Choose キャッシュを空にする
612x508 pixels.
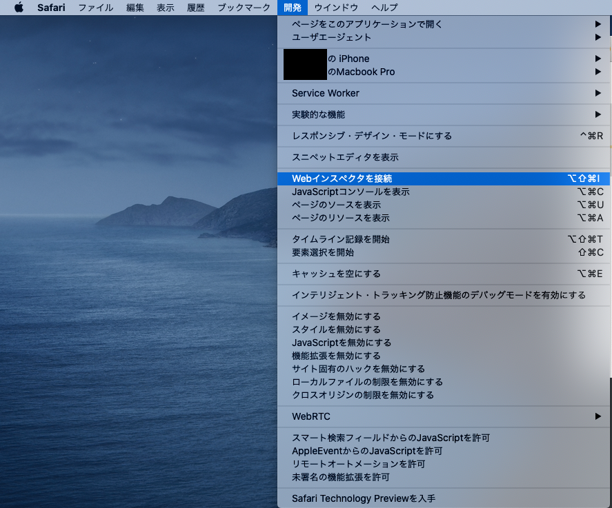coord(444,274)
